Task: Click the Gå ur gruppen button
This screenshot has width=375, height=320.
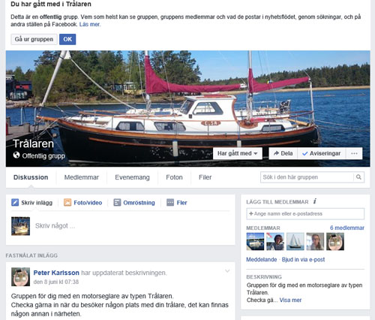Action: click(34, 39)
